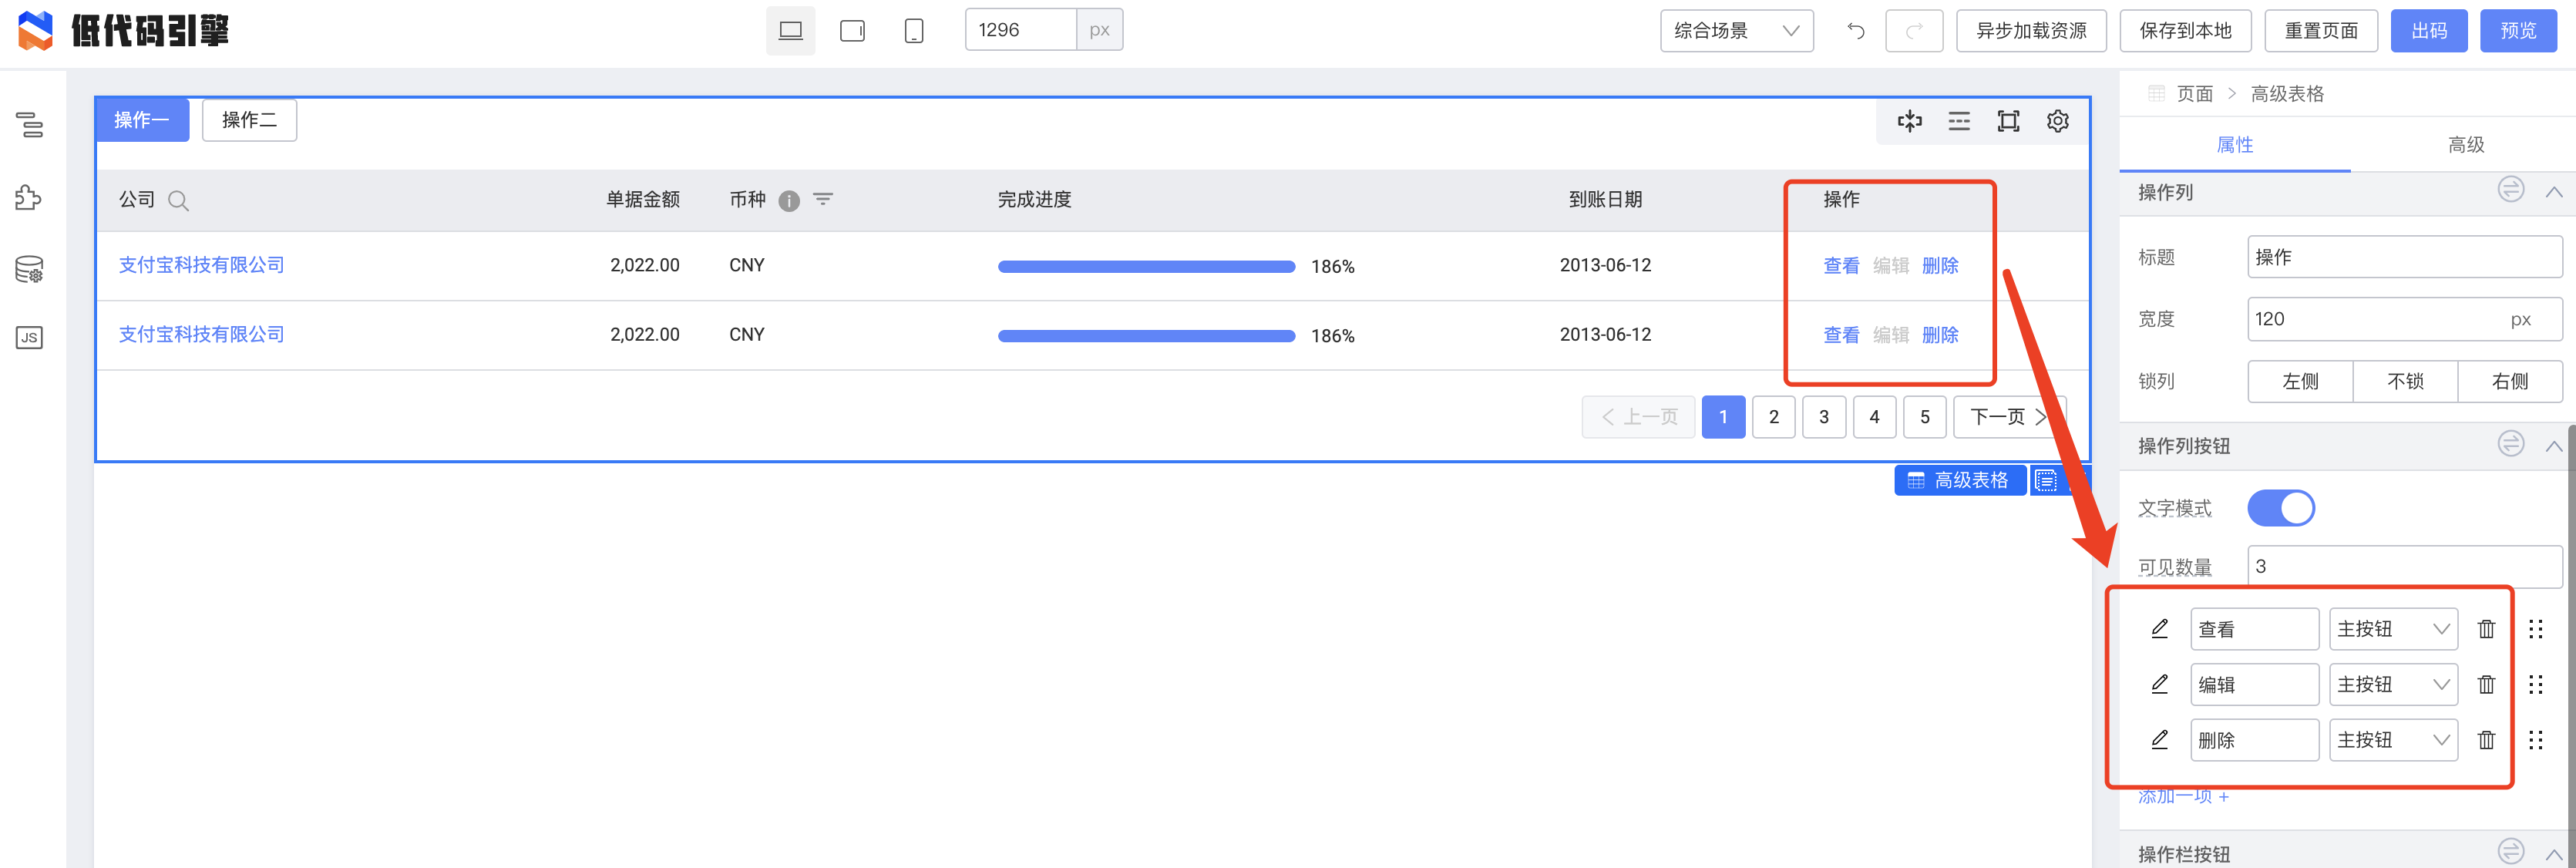The width and height of the screenshot is (2576, 868).
Task: Select 不锁 for the 锁列 option
Action: (x=2405, y=381)
